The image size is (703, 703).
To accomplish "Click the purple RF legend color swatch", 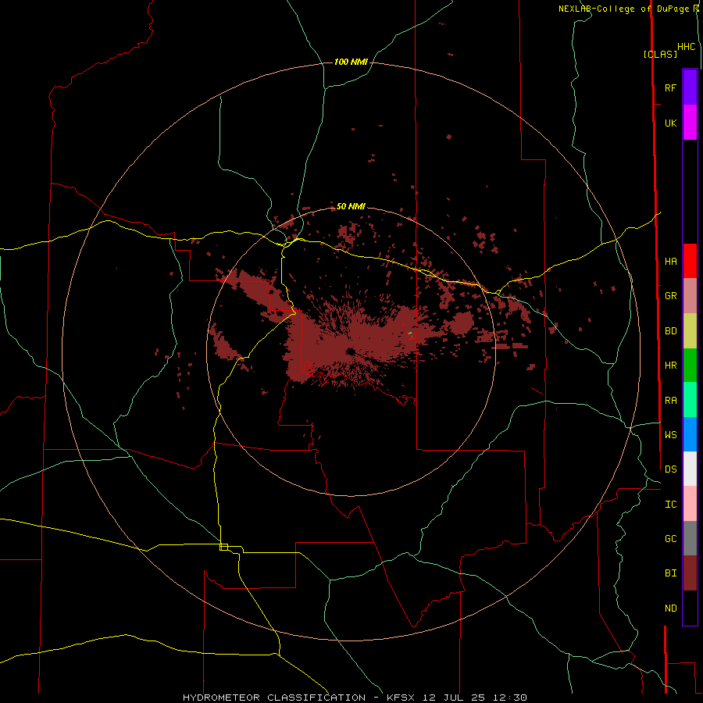I will coord(690,87).
